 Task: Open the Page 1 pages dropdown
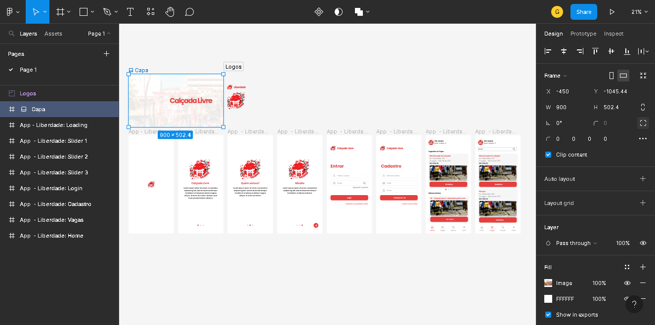pos(99,34)
